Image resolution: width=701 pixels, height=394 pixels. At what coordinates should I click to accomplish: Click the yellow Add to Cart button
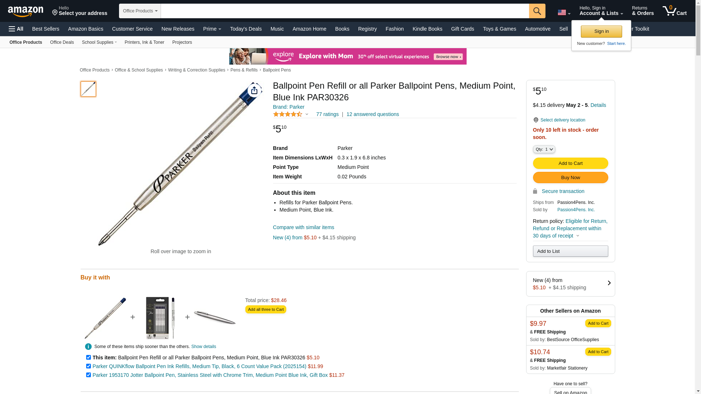(x=570, y=163)
